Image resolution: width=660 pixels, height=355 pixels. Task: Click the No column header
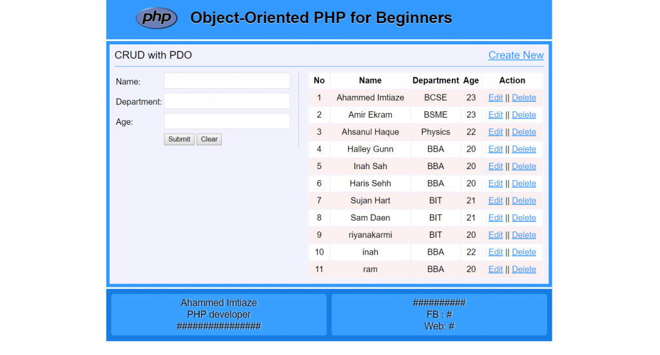(x=319, y=80)
